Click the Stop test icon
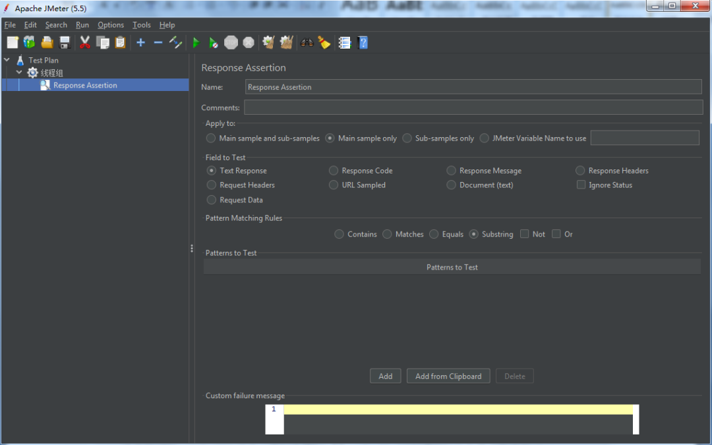The image size is (712, 445). pos(231,43)
